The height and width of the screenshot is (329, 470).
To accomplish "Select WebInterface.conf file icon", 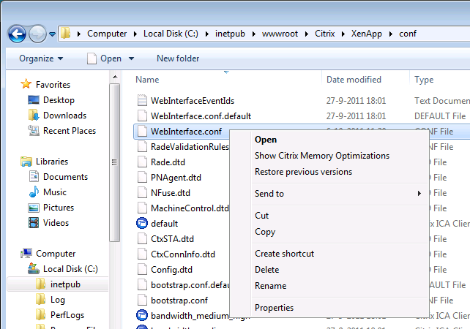I will pyautogui.click(x=142, y=131).
